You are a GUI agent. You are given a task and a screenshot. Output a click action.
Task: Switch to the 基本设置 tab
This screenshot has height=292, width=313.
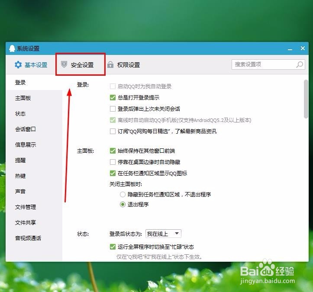click(x=31, y=65)
